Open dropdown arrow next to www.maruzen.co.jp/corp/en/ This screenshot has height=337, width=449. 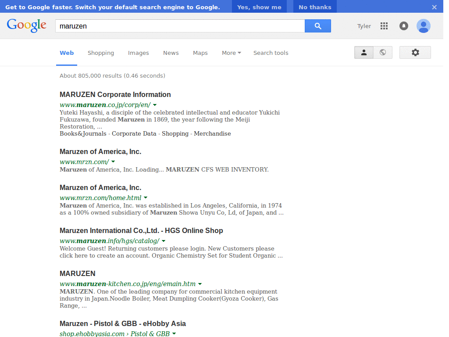pyautogui.click(x=155, y=105)
